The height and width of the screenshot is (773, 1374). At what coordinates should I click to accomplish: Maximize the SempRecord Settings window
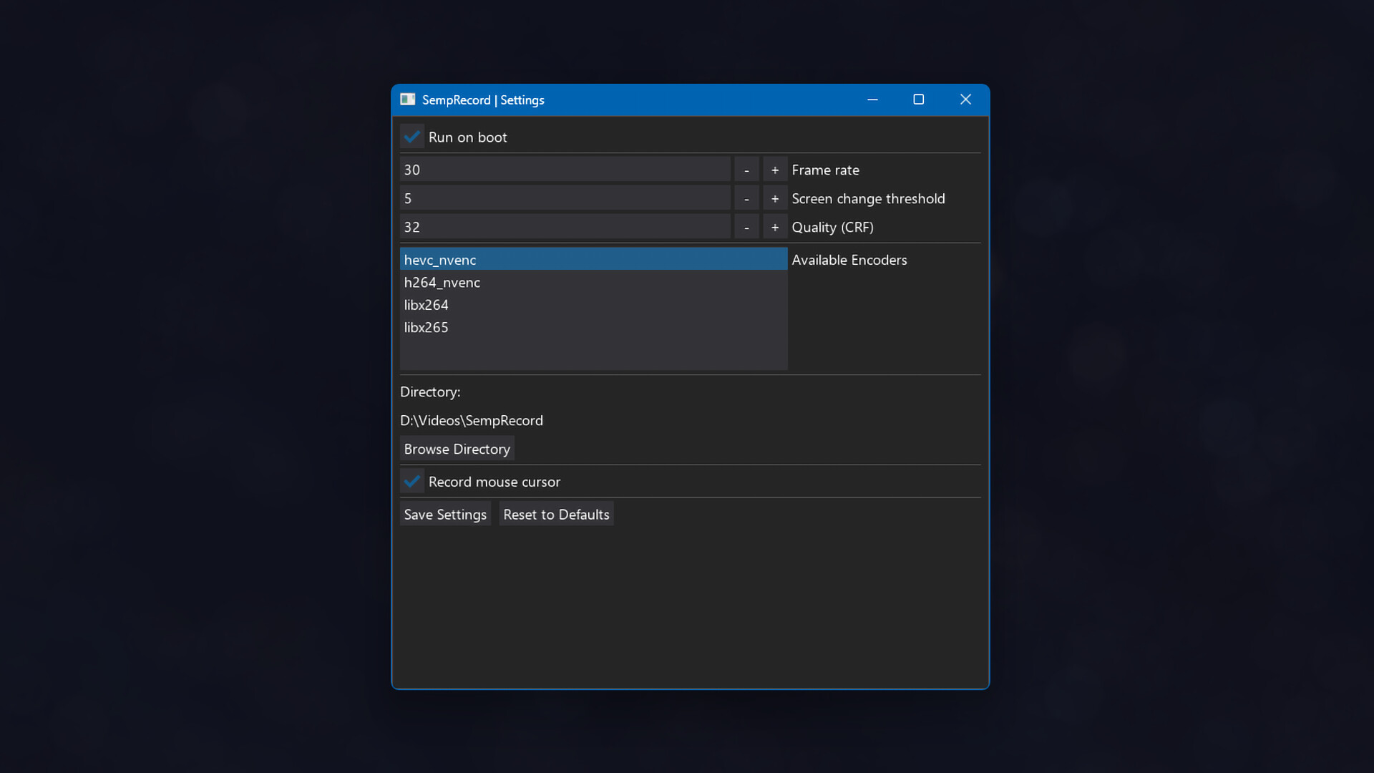tap(918, 99)
